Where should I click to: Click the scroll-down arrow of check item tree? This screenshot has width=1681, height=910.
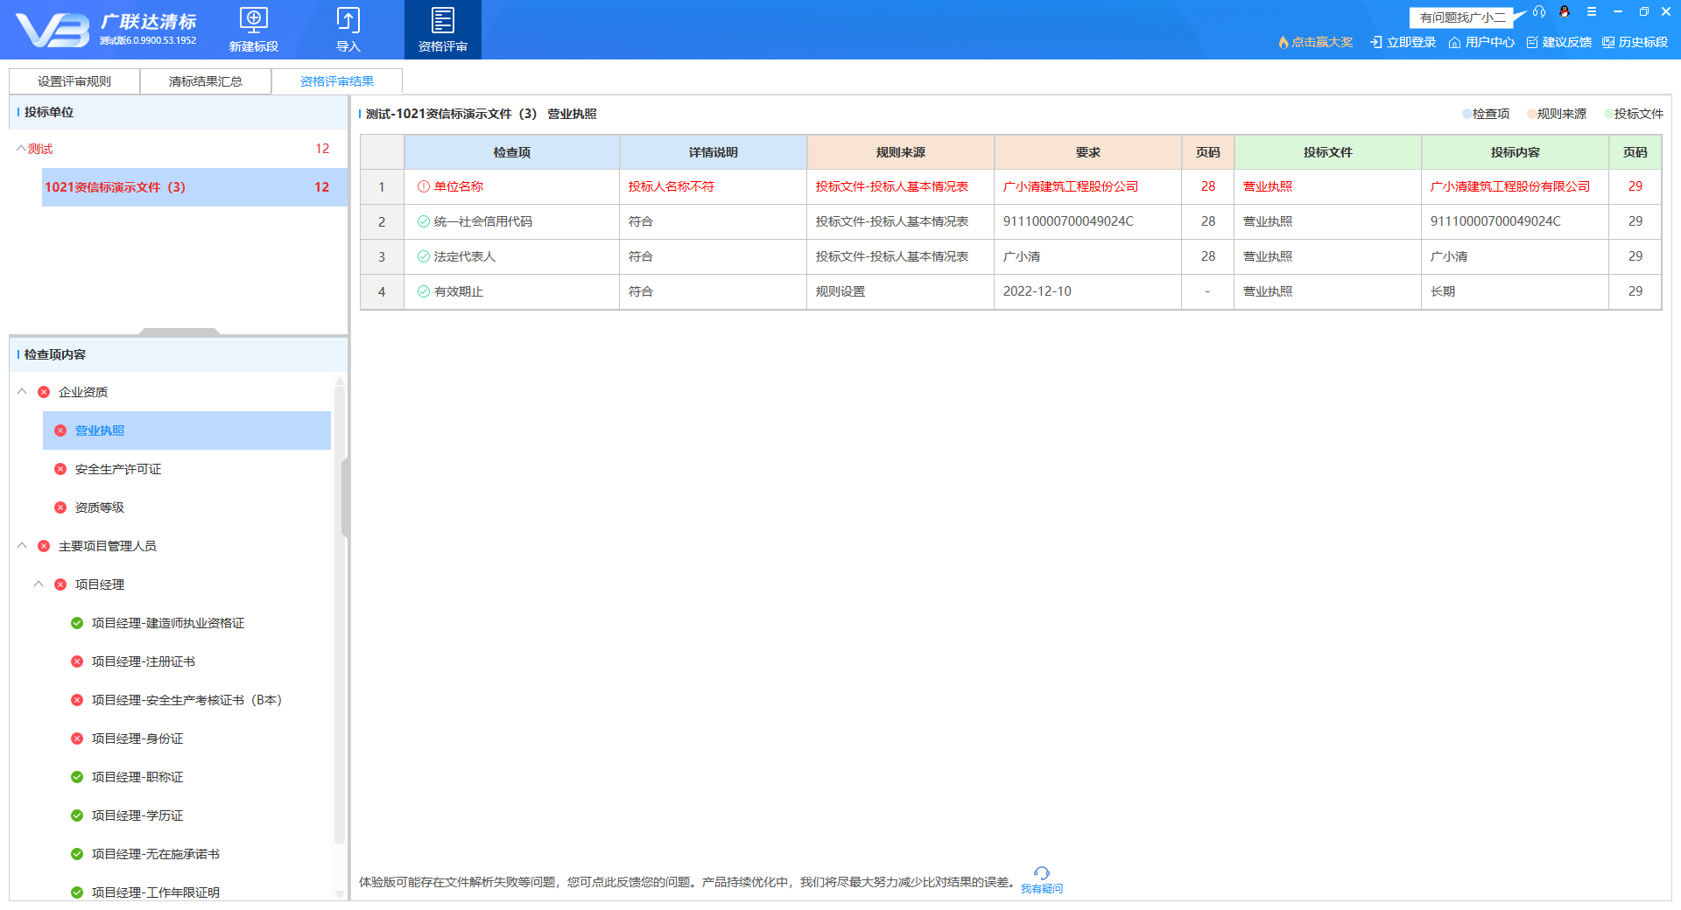click(340, 894)
